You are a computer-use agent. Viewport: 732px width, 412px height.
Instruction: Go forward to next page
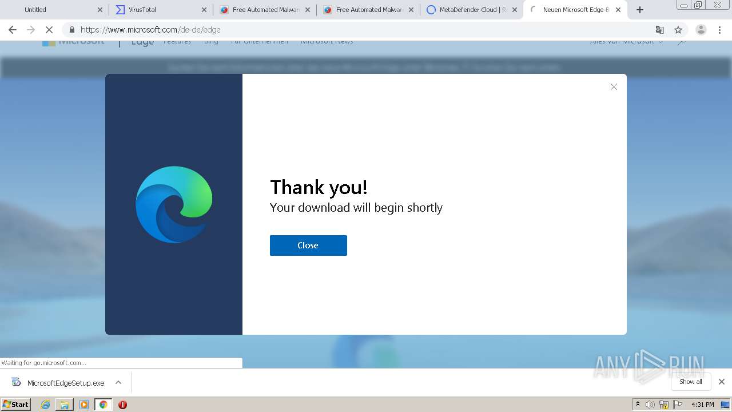(x=31, y=30)
